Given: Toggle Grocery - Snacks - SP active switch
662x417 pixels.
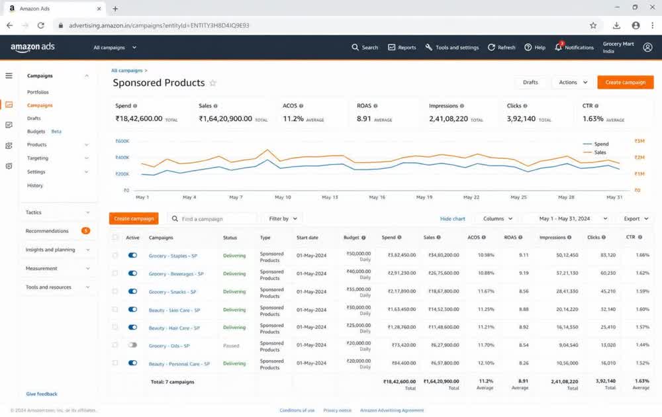Looking at the screenshot, I should tap(132, 291).
